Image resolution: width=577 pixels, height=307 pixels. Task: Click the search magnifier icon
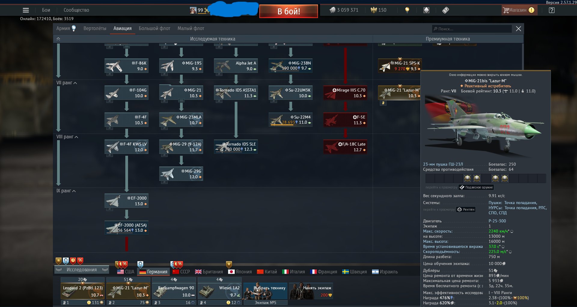pyautogui.click(x=435, y=29)
